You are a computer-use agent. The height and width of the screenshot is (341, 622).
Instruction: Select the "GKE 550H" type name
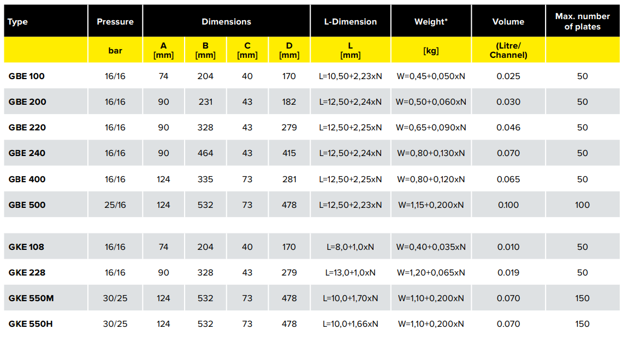coord(31,324)
